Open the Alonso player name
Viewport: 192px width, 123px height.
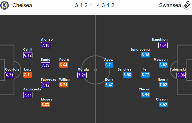pos(47,39)
